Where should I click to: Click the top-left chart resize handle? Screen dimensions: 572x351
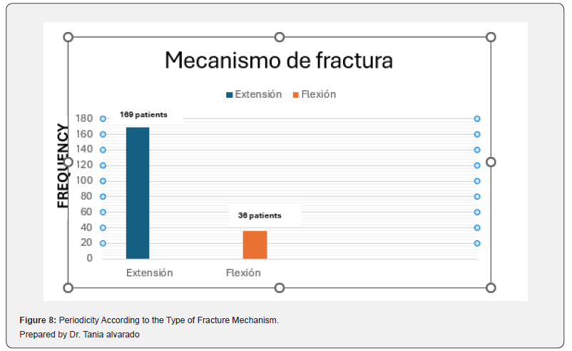[68, 37]
